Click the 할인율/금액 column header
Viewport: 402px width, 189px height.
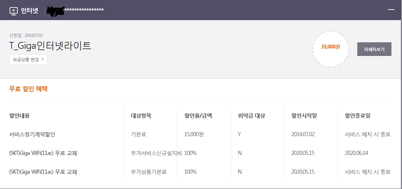tap(198, 115)
